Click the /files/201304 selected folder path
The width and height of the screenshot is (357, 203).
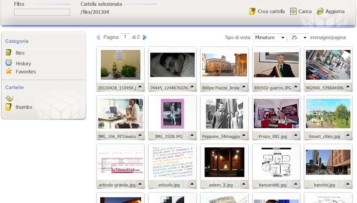click(x=95, y=12)
